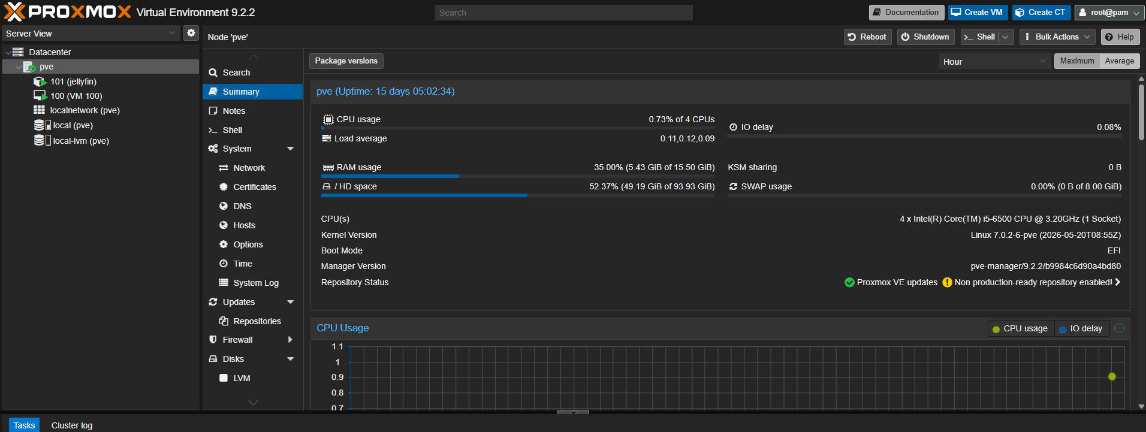This screenshot has height=432, width=1146.
Task: Click the VM 100 monitor icon
Action: coord(40,96)
